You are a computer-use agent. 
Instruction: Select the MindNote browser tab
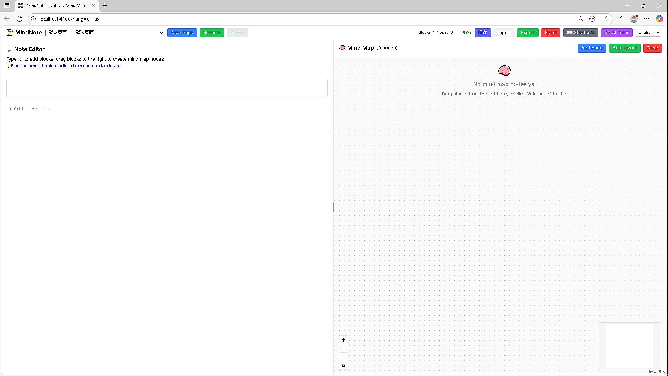coord(56,6)
